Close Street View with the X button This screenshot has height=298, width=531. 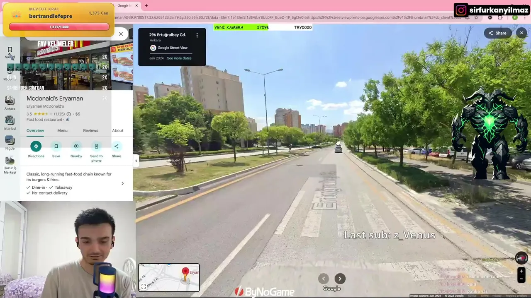pos(521,33)
